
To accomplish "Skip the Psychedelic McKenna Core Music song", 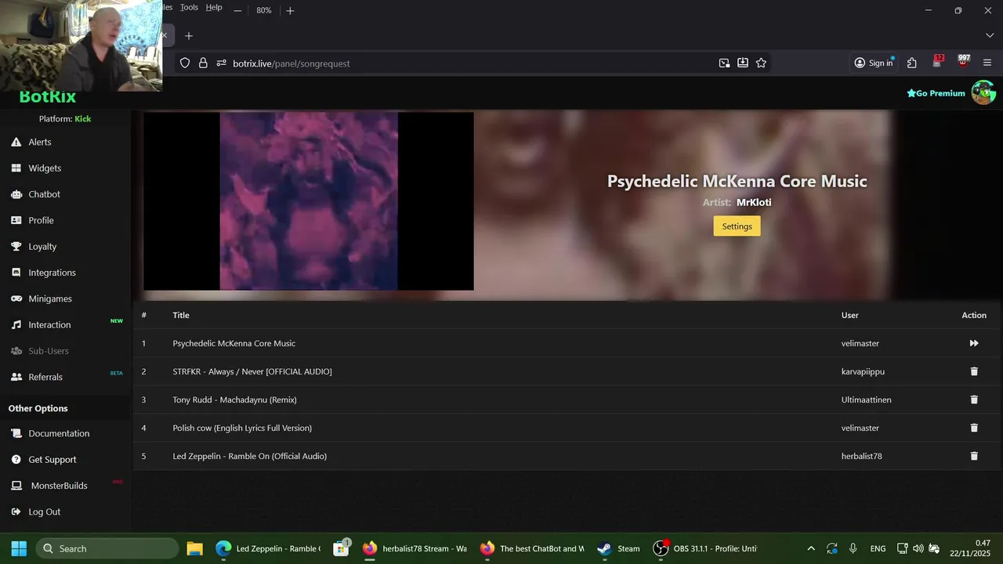I will tap(974, 343).
